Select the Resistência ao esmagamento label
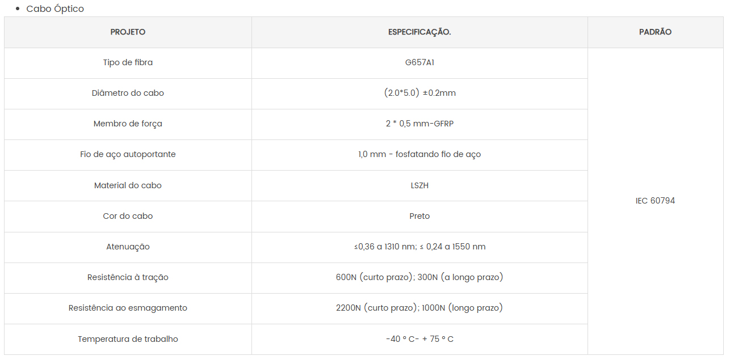The image size is (730, 360). pyautogui.click(x=128, y=308)
